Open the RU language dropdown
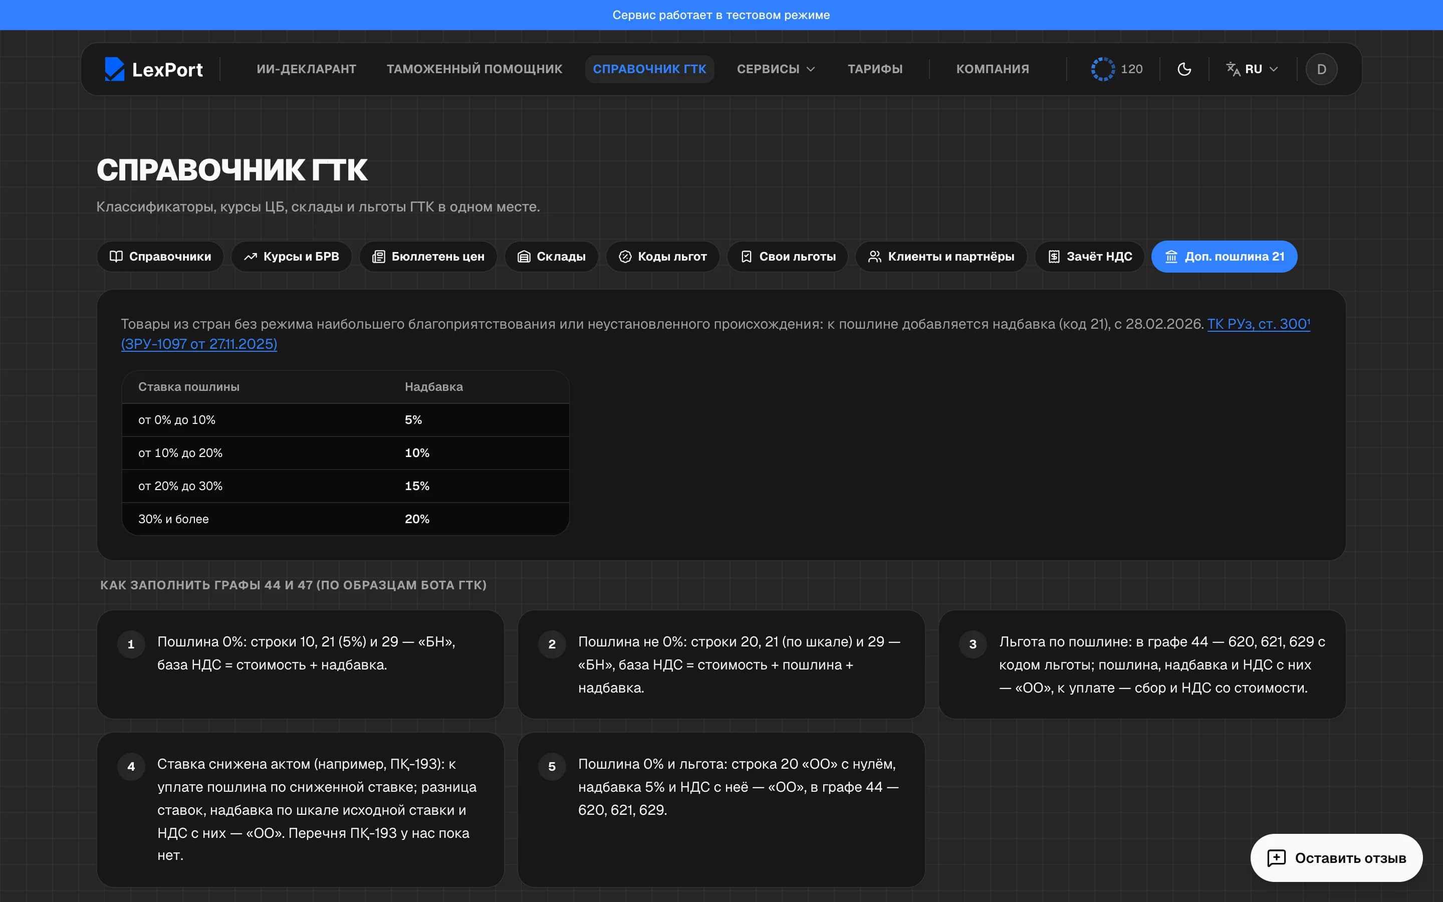The width and height of the screenshot is (1443, 902). tap(1252, 69)
